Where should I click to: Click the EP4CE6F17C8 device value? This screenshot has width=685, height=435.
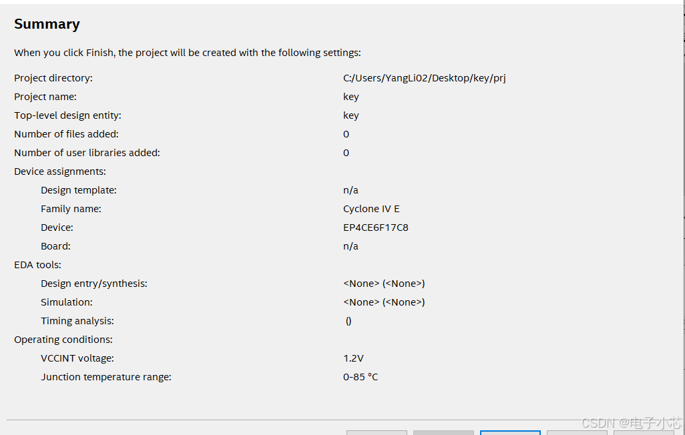pos(376,228)
